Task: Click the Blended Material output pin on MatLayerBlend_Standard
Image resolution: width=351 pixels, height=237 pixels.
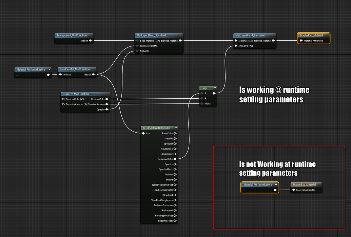Action: coord(180,41)
